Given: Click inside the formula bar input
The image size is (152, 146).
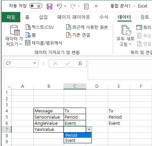Looking at the screenshot, I should point(120,70).
